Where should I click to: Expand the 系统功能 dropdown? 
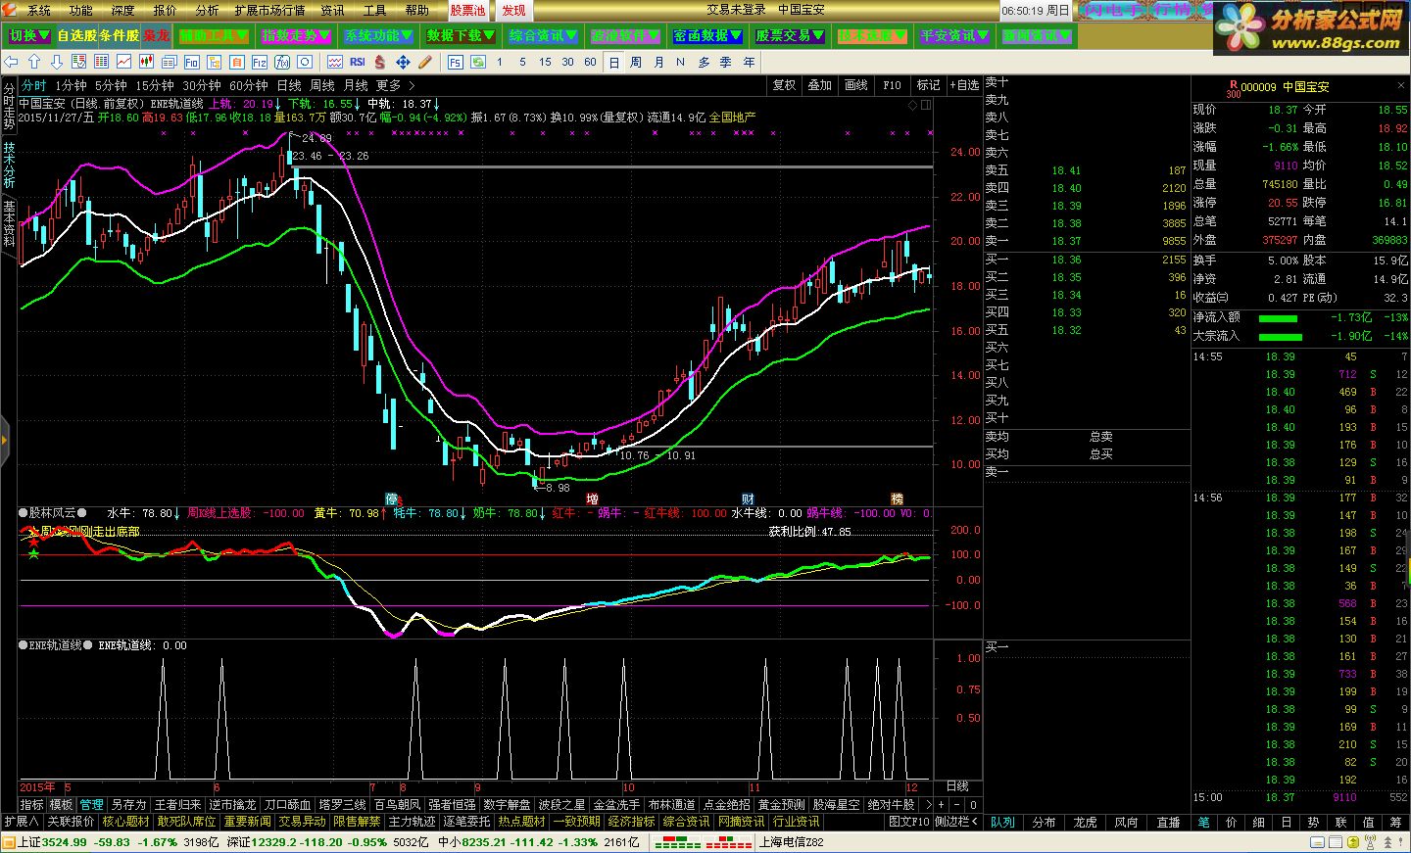[x=378, y=36]
